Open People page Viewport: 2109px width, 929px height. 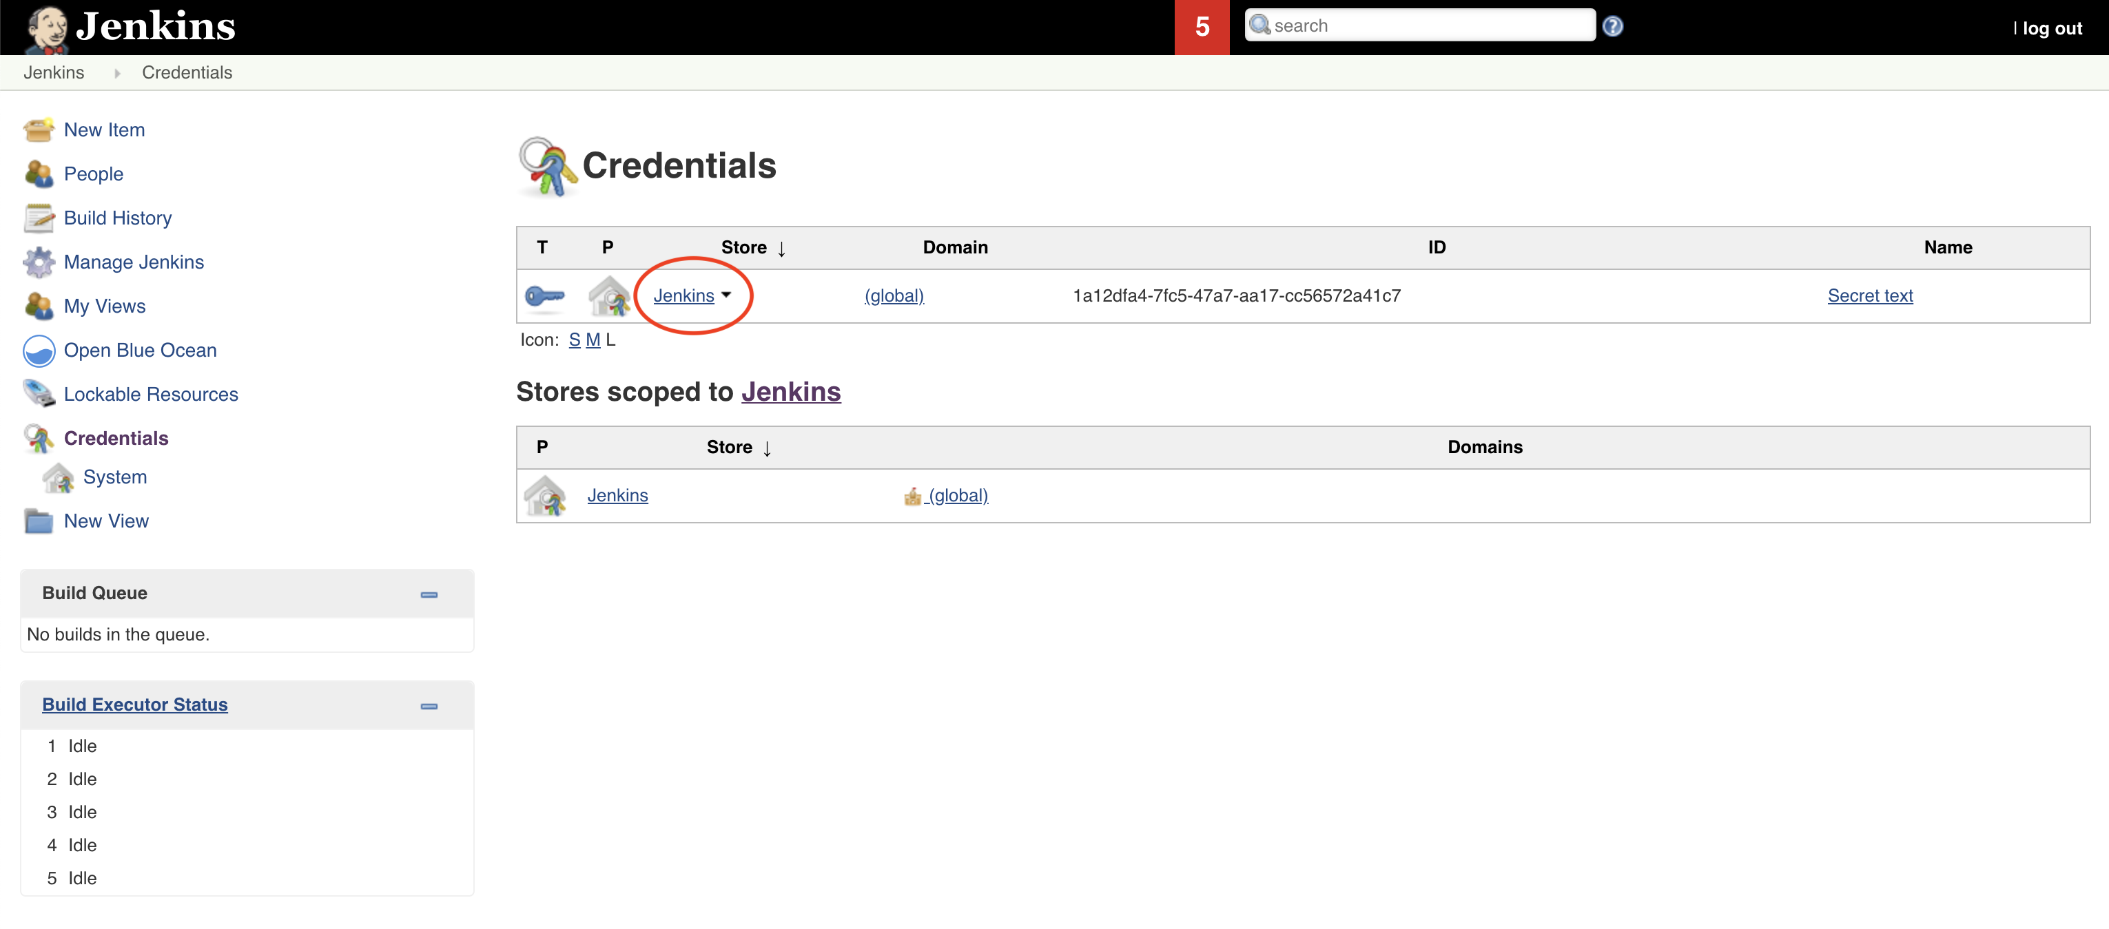point(93,174)
